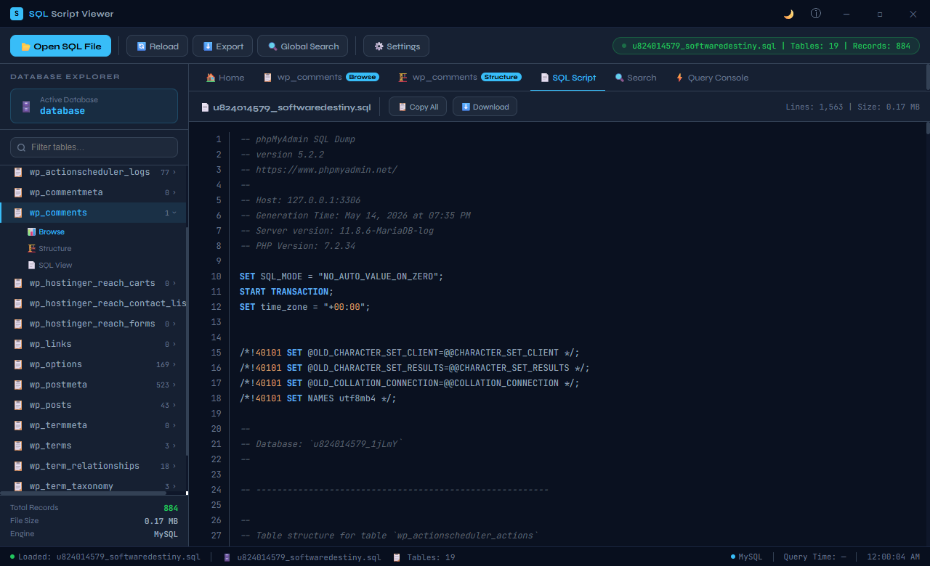The image size is (930, 566).
Task: Expand the wp_postmeta table chevron
Action: tap(174, 385)
